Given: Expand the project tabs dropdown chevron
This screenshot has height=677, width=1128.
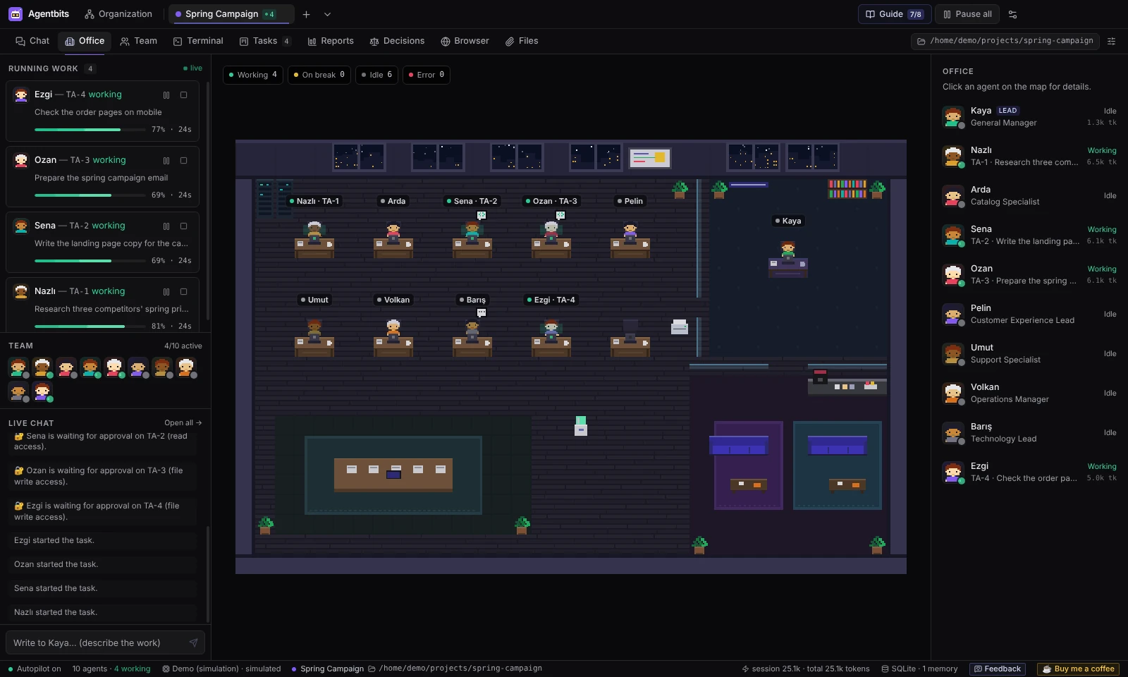Looking at the screenshot, I should point(327,14).
